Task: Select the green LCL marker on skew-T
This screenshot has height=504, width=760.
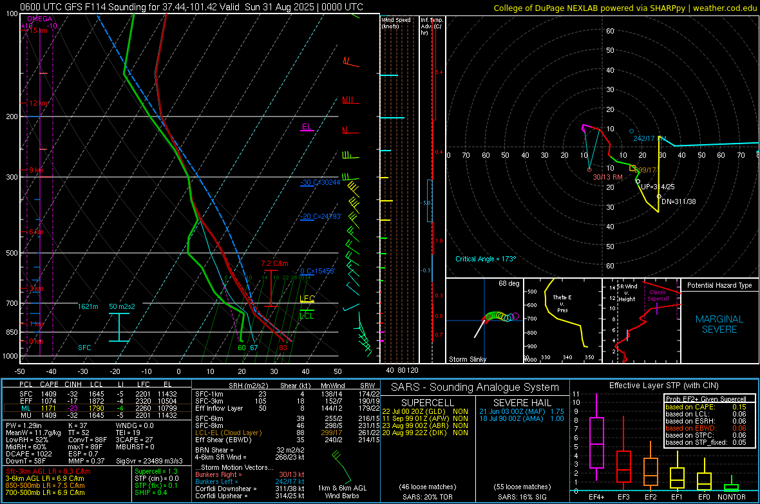Action: [307, 315]
